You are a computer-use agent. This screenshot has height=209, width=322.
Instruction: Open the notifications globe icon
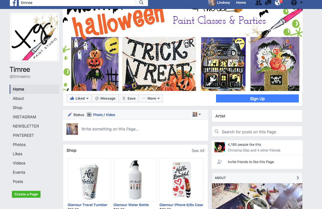point(278,3)
